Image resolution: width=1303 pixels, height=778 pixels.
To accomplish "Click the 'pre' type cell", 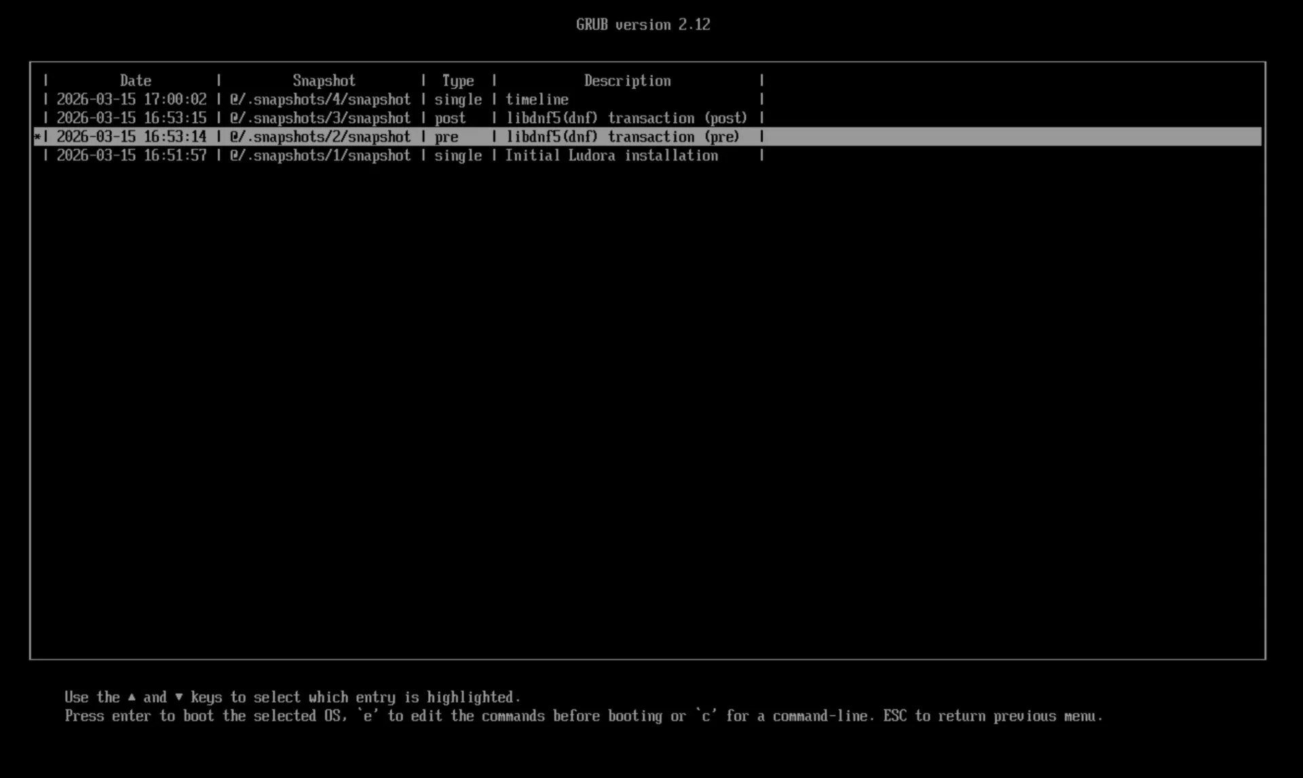I will click(447, 138).
